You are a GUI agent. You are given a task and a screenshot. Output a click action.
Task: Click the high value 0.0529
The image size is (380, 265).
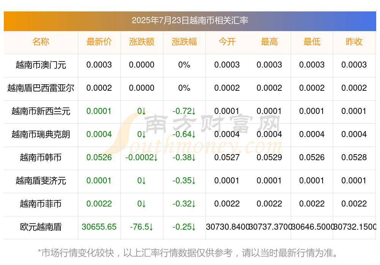(269, 158)
